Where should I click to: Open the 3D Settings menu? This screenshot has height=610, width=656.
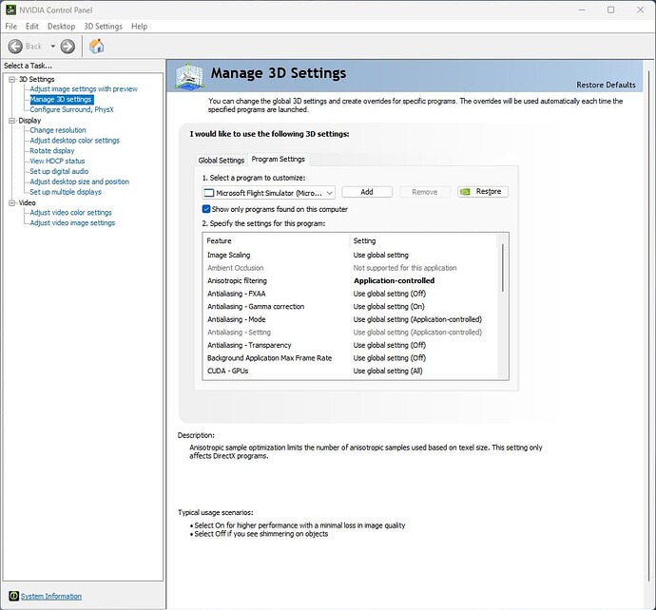pos(103,27)
